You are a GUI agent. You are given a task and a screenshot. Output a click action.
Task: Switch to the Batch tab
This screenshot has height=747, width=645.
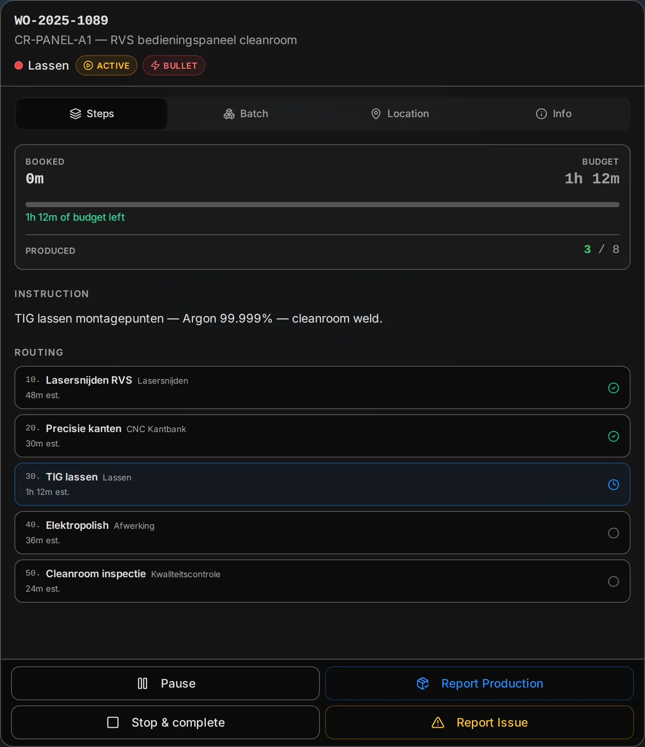246,114
